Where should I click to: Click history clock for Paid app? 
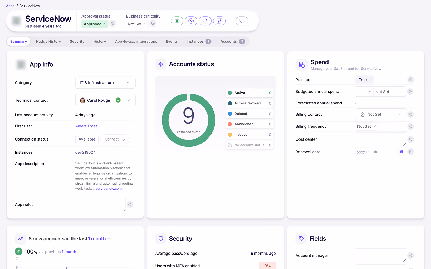click(411, 80)
